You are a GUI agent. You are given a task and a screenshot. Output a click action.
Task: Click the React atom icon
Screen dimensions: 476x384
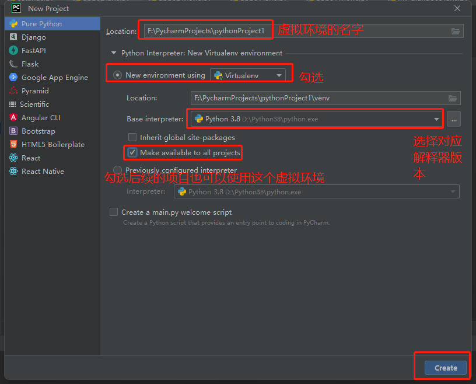13,158
